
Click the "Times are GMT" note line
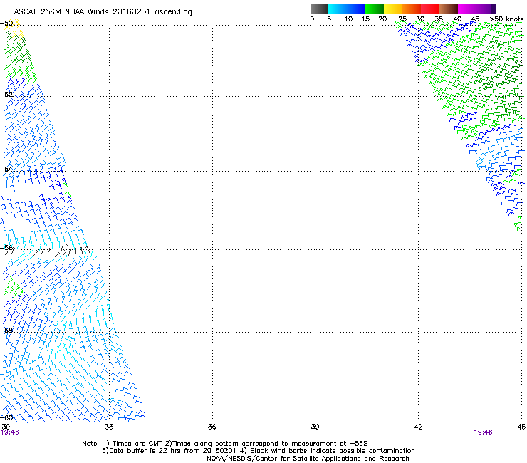point(225,444)
